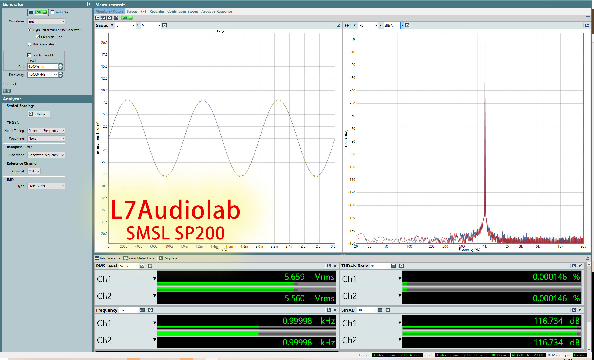This screenshot has width=594, height=360.
Task: Close the RMS Level meter
Action: point(335,266)
